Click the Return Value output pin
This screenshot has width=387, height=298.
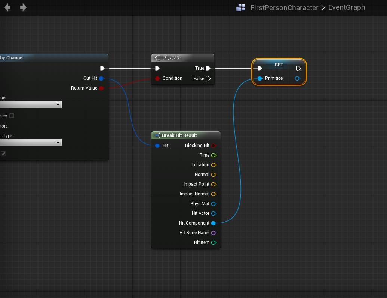click(101, 88)
